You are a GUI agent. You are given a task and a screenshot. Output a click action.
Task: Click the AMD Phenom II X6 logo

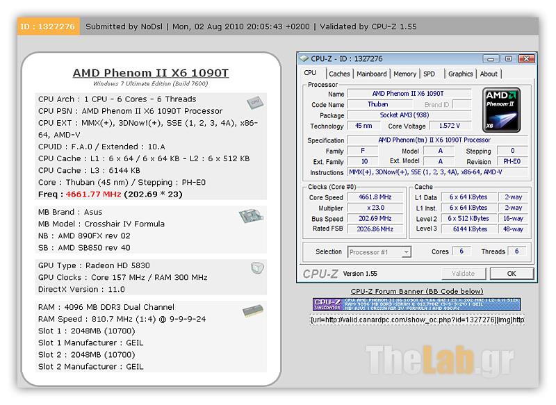pyautogui.click(x=501, y=110)
